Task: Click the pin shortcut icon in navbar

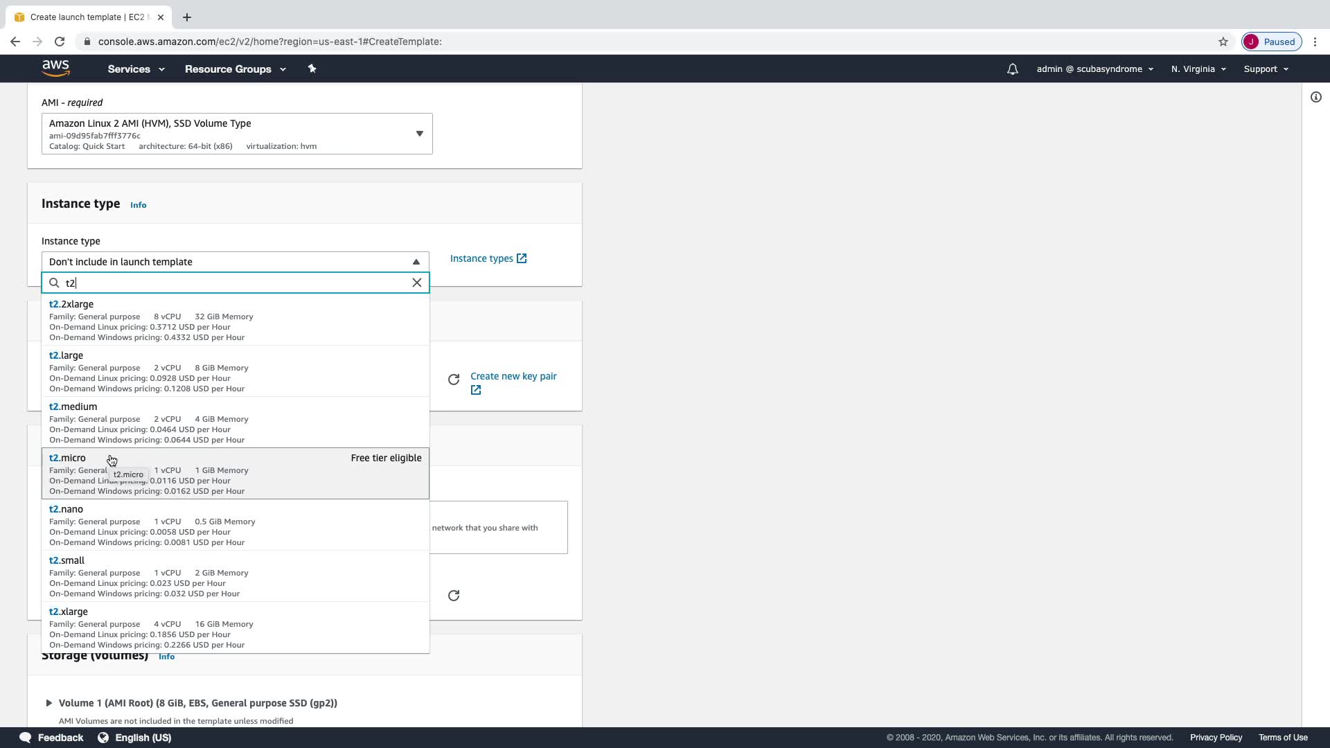Action: [x=312, y=69]
